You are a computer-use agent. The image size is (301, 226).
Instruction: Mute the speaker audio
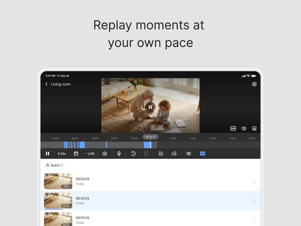[244, 128]
